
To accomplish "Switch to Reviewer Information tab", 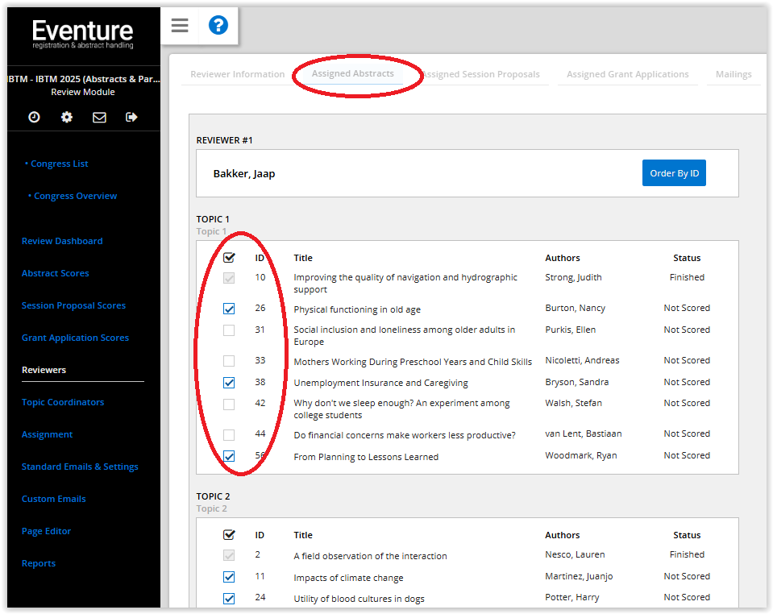I will point(238,74).
